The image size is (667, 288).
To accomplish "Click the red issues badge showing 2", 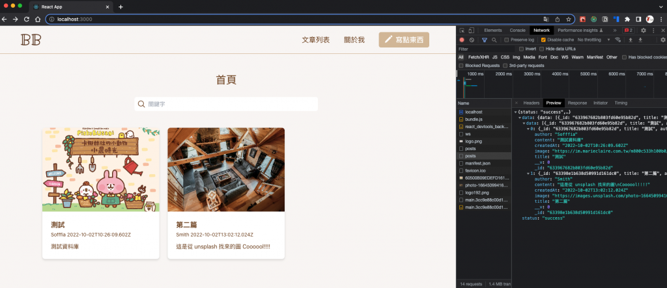I will click(x=629, y=31).
